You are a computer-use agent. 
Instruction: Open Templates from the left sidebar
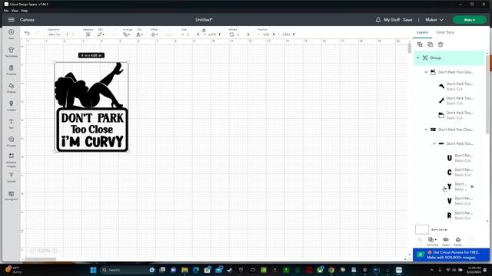click(x=11, y=51)
